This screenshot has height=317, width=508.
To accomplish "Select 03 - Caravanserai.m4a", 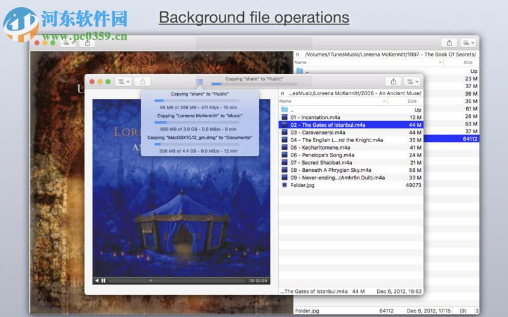I will click(351, 133).
